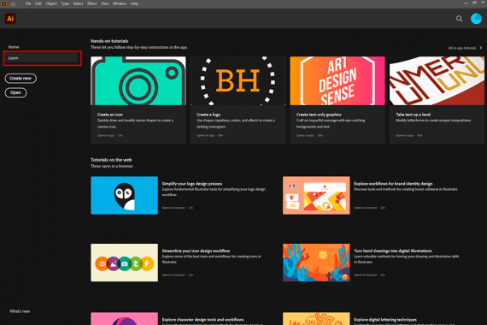This screenshot has width=487, height=325.
Task: Open the Help menu
Action: pos(134,3)
